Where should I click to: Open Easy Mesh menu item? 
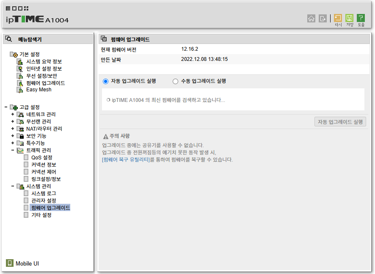point(39,90)
